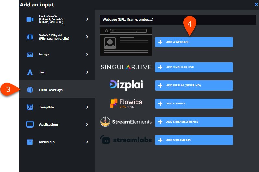The image size is (259, 172).
Task: Click the Live source camera icon
Action: (x=30, y=19)
